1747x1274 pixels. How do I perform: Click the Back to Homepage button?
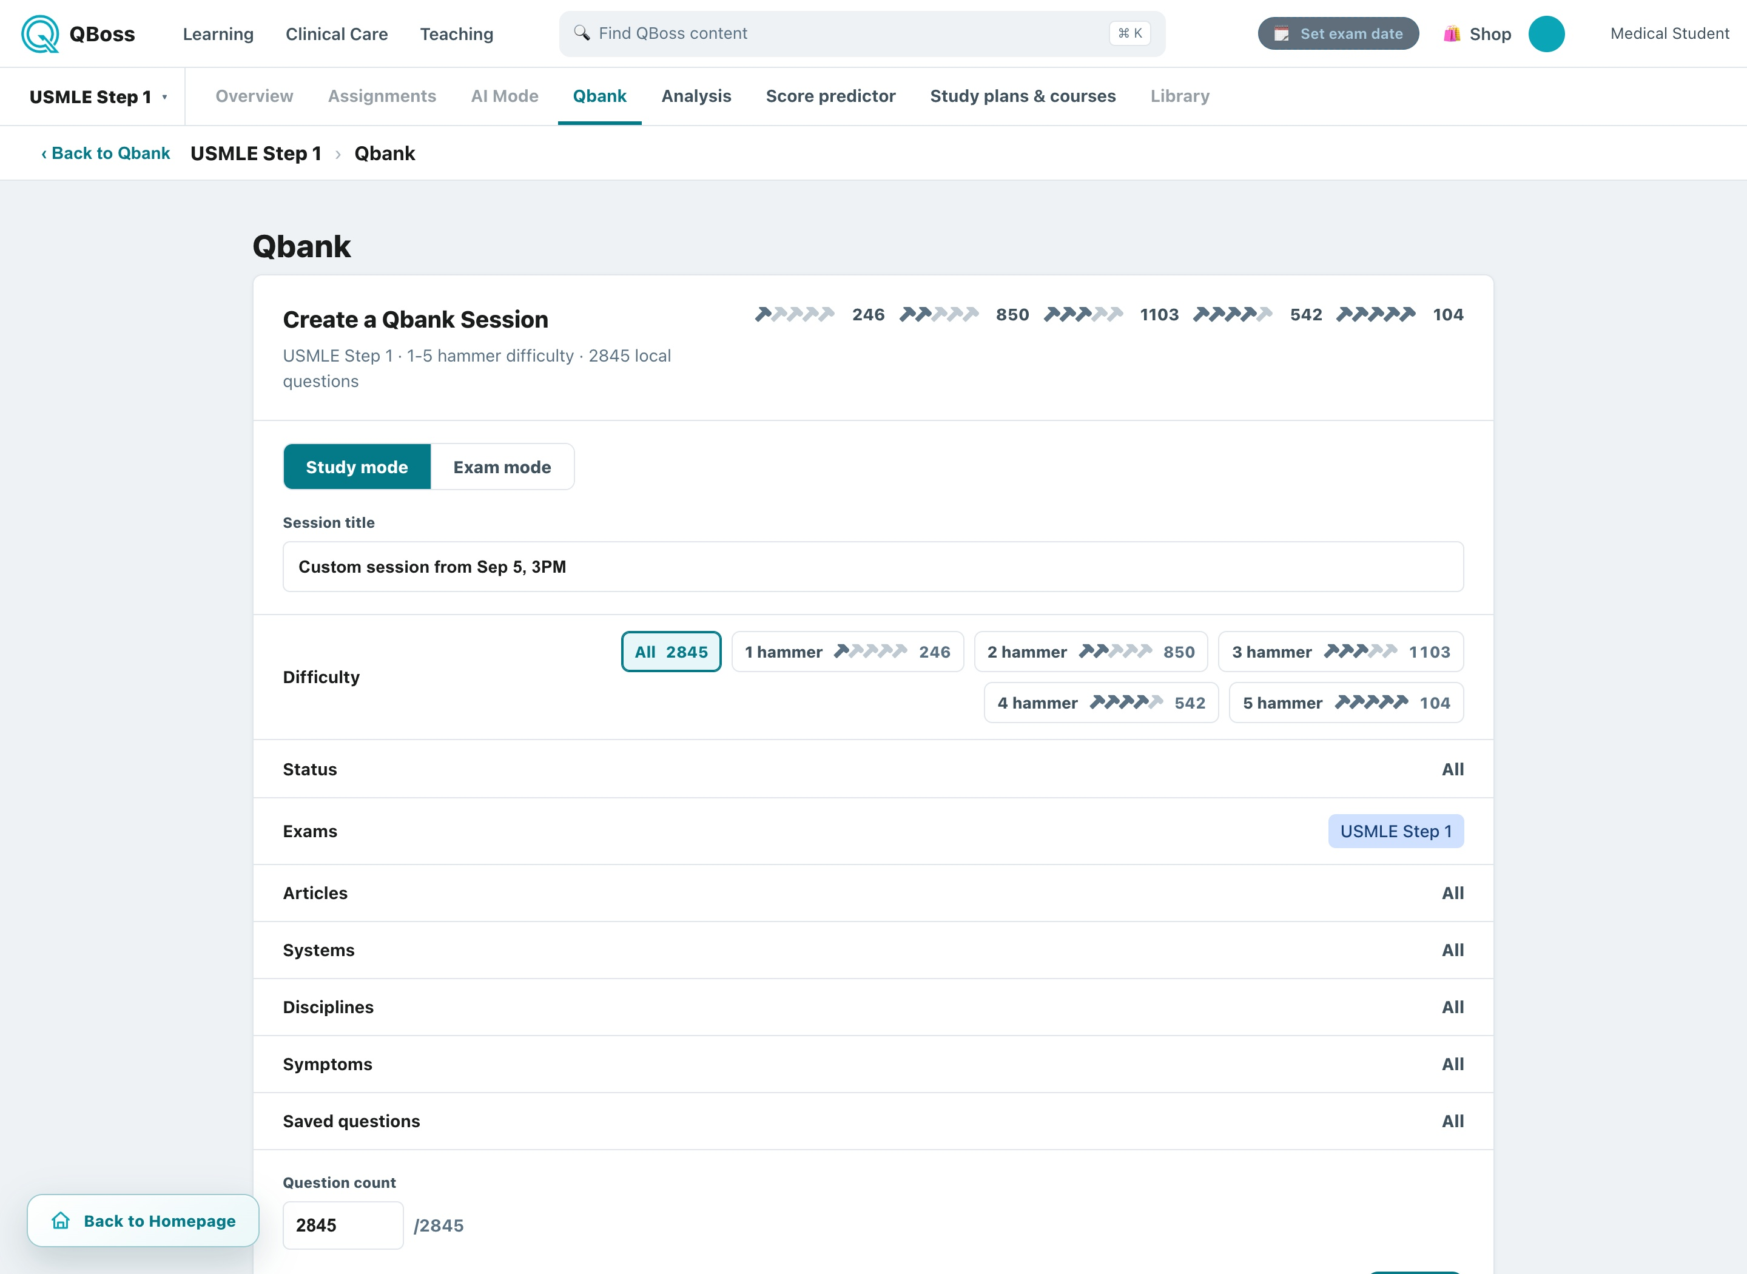click(x=143, y=1221)
